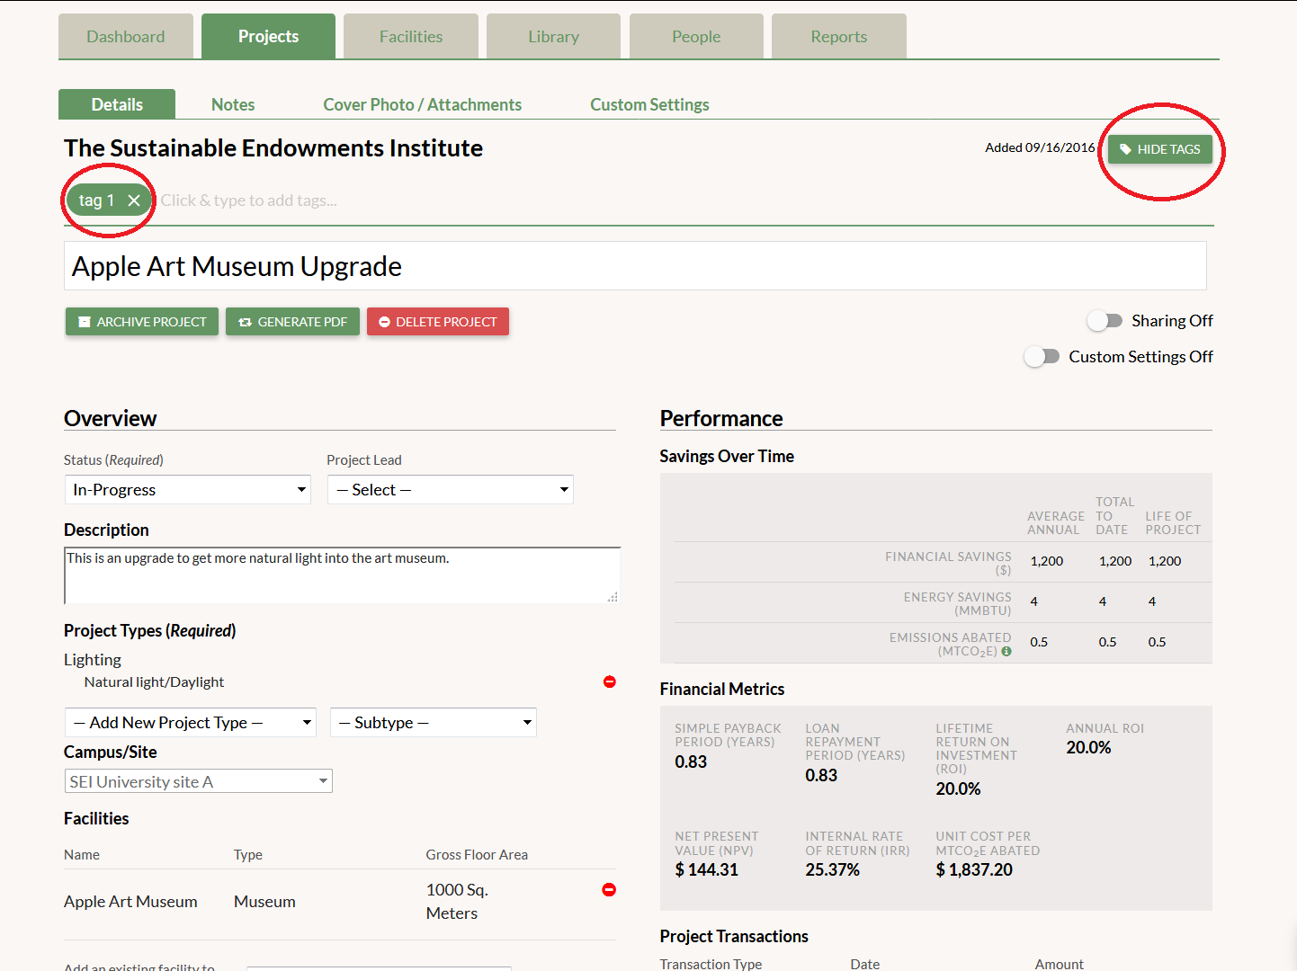Image resolution: width=1297 pixels, height=971 pixels.
Task: Open the Custom Settings sub-tab
Action: [x=649, y=104]
